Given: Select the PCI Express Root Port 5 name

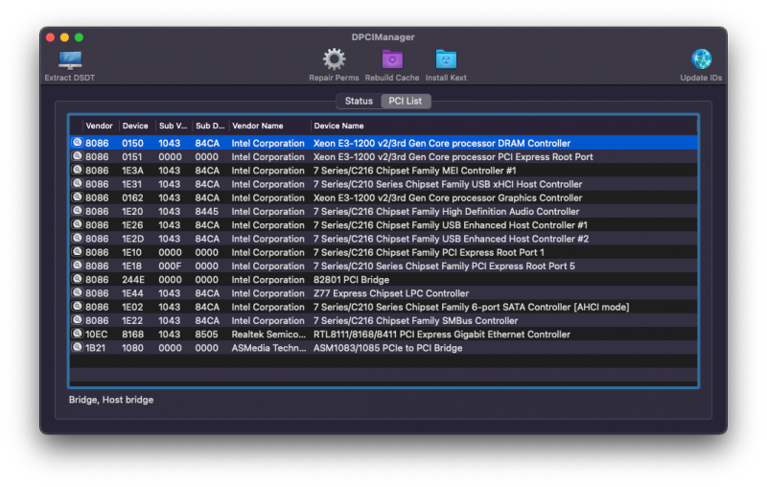Looking at the screenshot, I should pos(444,267).
